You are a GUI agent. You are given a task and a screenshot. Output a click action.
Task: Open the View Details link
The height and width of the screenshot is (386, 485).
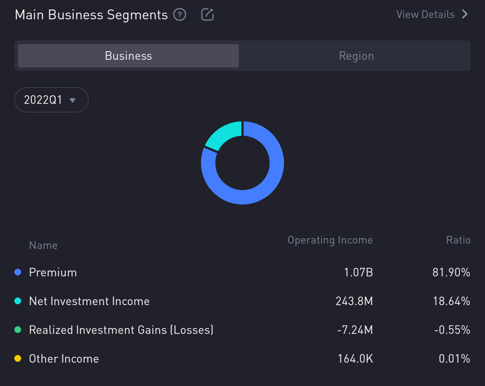[x=425, y=14]
